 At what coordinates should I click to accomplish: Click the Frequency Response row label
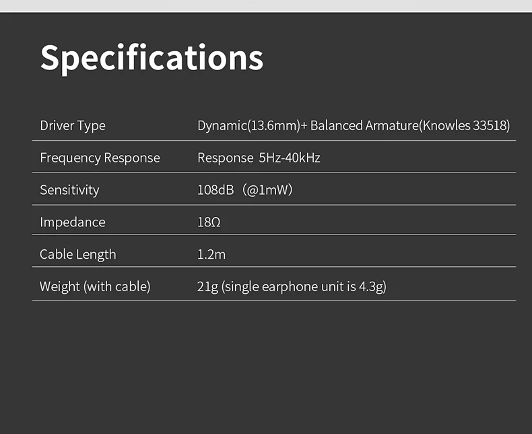click(x=100, y=158)
